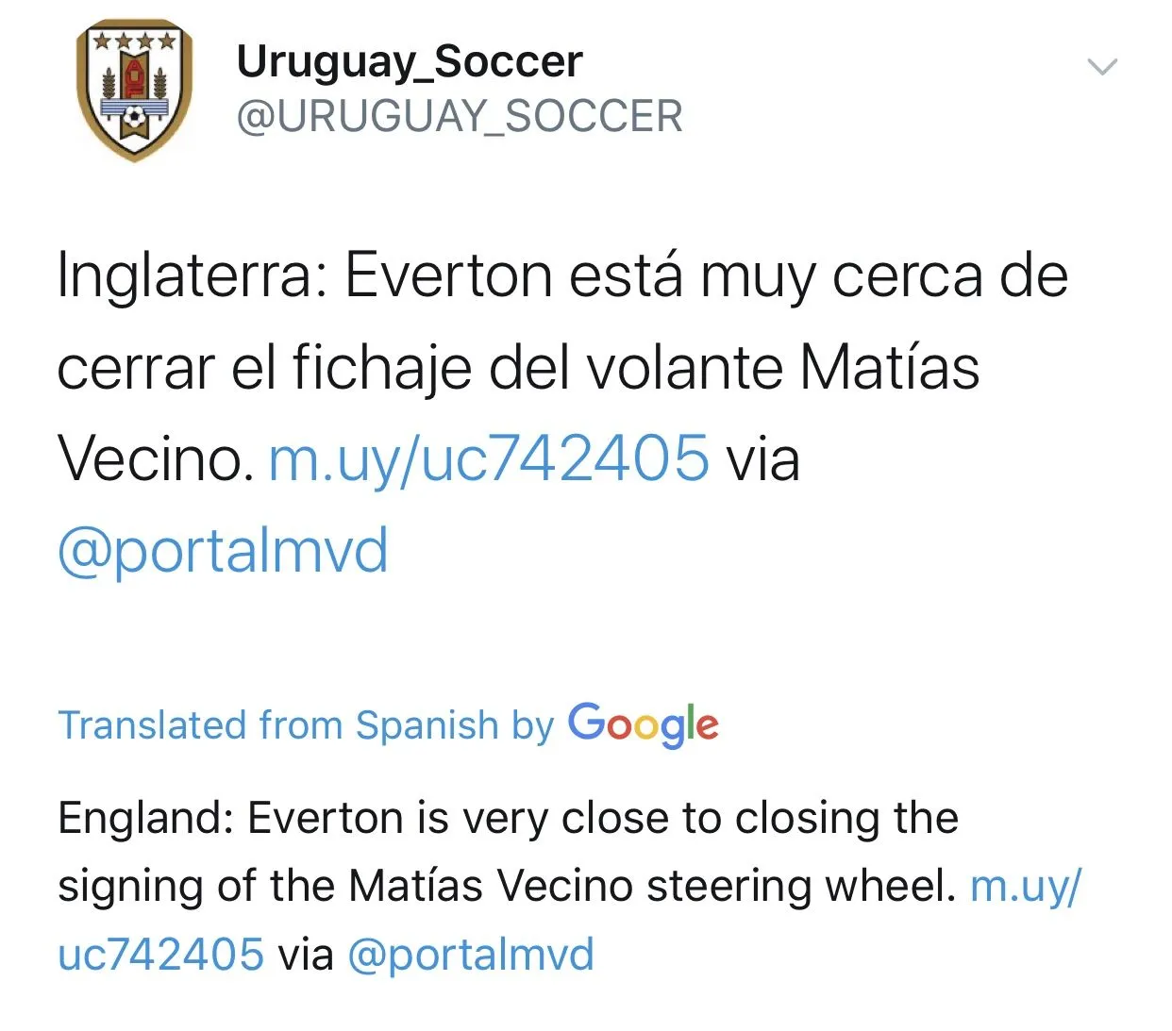This screenshot has width=1172, height=1031.
Task: Open the m.uy/uc742405 link in Spanish tweet
Action: pyautogui.click(x=488, y=459)
